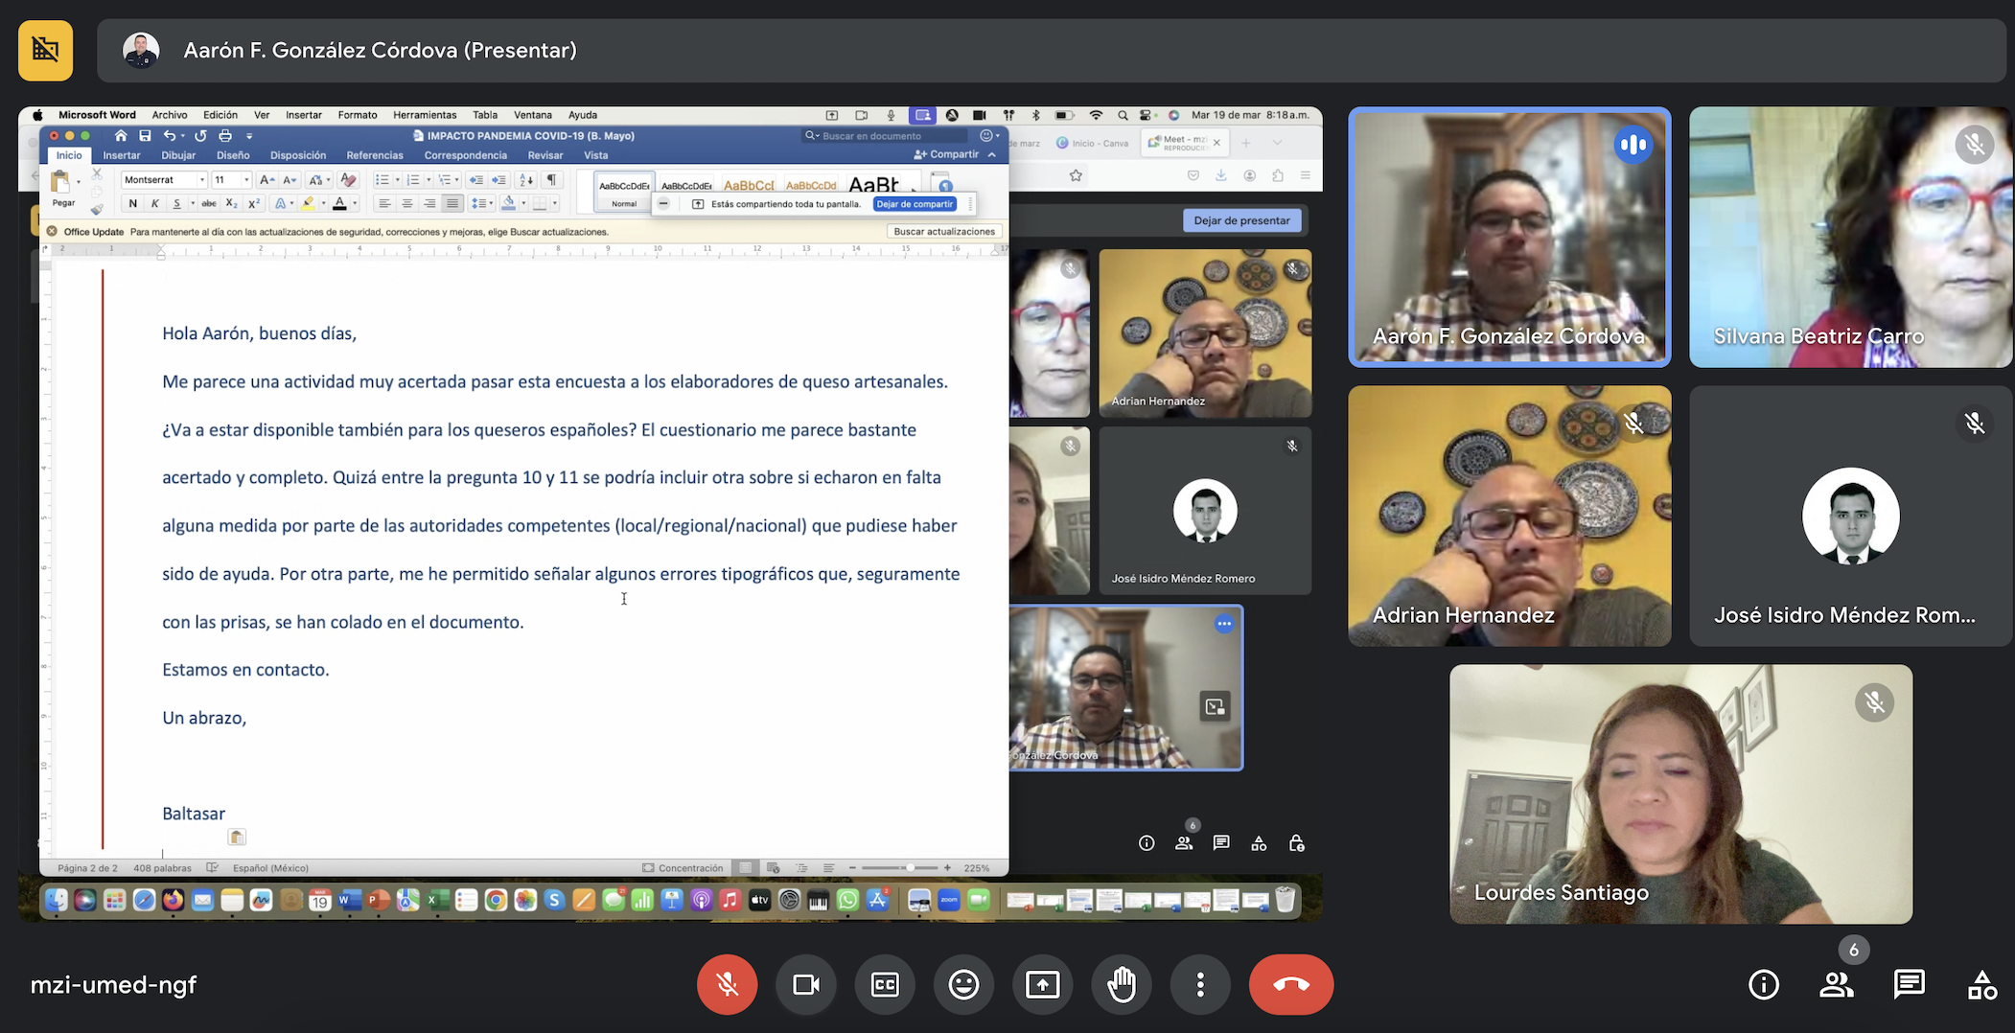The width and height of the screenshot is (2015, 1033).
Task: Expand the font size dropdown
Action: (245, 180)
